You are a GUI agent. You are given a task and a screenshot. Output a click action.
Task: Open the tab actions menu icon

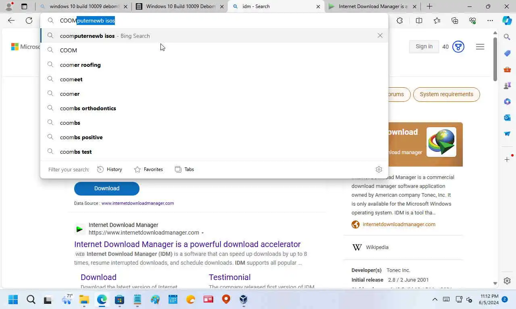(x=24, y=6)
